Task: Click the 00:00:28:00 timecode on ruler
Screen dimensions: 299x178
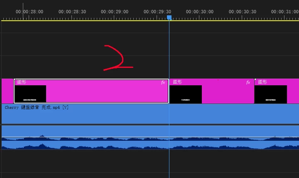Action: (x=29, y=12)
